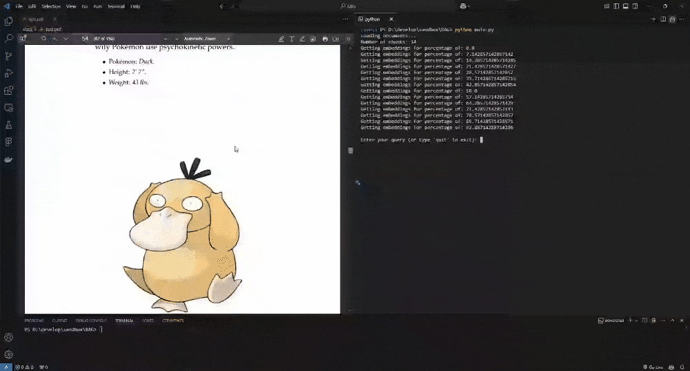
Task: Go to previous PDF page
Action: click(x=55, y=39)
